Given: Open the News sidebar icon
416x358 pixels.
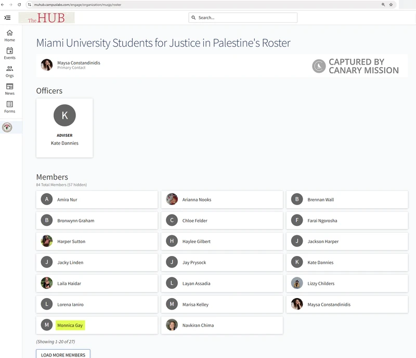Looking at the screenshot, I should [x=9, y=86].
